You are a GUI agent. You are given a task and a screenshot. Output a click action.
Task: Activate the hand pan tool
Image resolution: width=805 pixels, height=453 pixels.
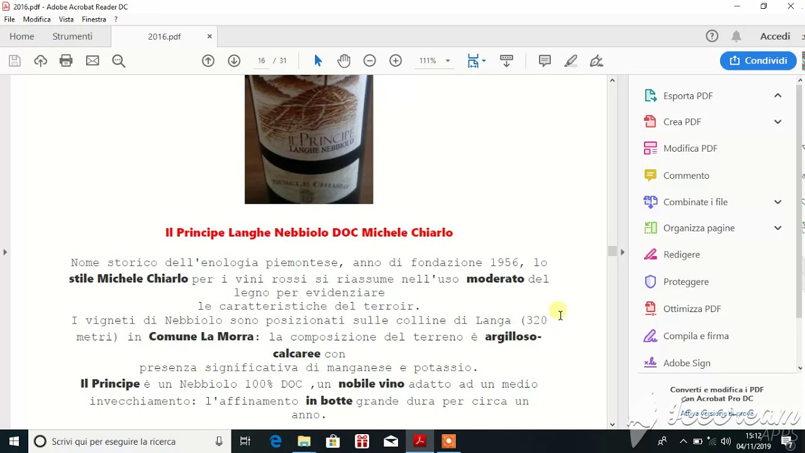tap(343, 61)
